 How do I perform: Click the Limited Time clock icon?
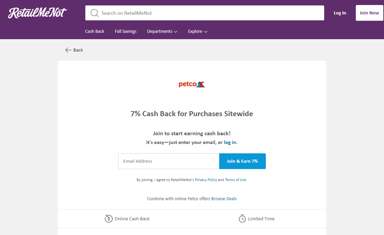242,219
